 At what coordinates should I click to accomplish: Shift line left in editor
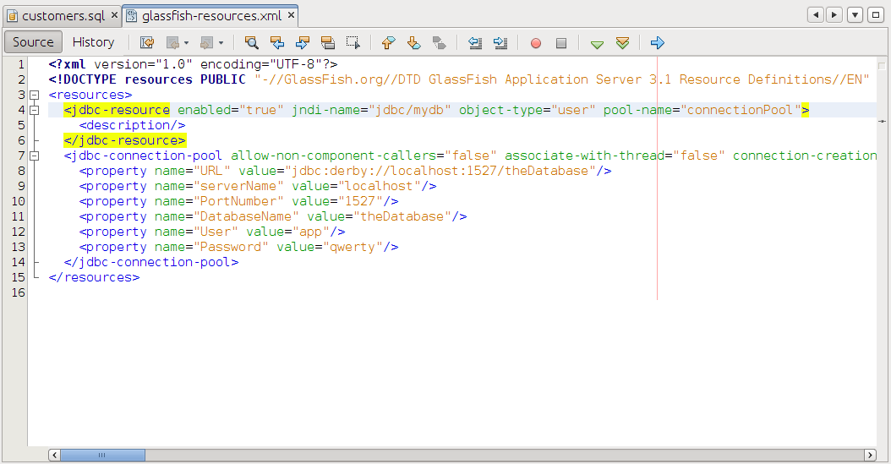pyautogui.click(x=475, y=42)
